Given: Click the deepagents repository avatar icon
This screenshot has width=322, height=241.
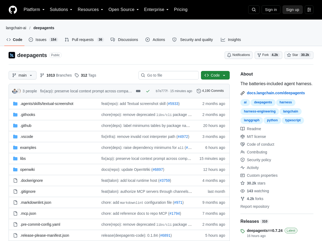Looking at the screenshot, I should [x=12, y=55].
